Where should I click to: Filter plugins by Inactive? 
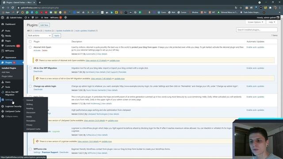(49, 30)
